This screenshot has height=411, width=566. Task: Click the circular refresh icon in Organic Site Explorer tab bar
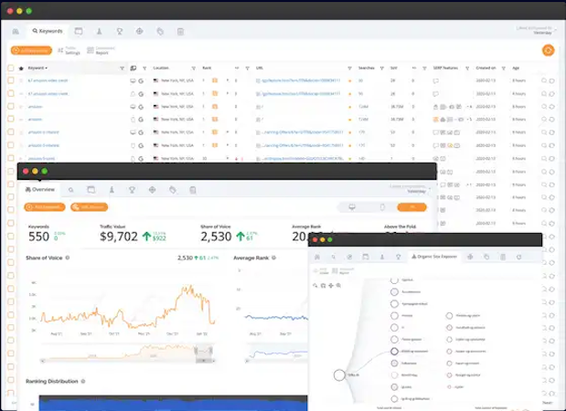518,257
